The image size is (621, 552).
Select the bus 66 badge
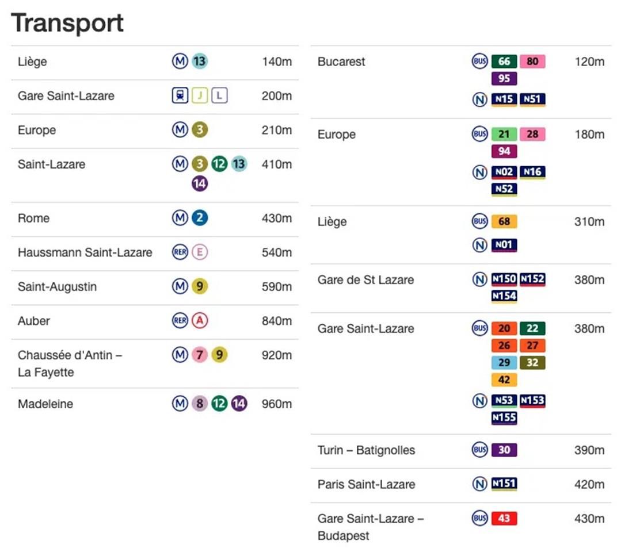(x=504, y=62)
